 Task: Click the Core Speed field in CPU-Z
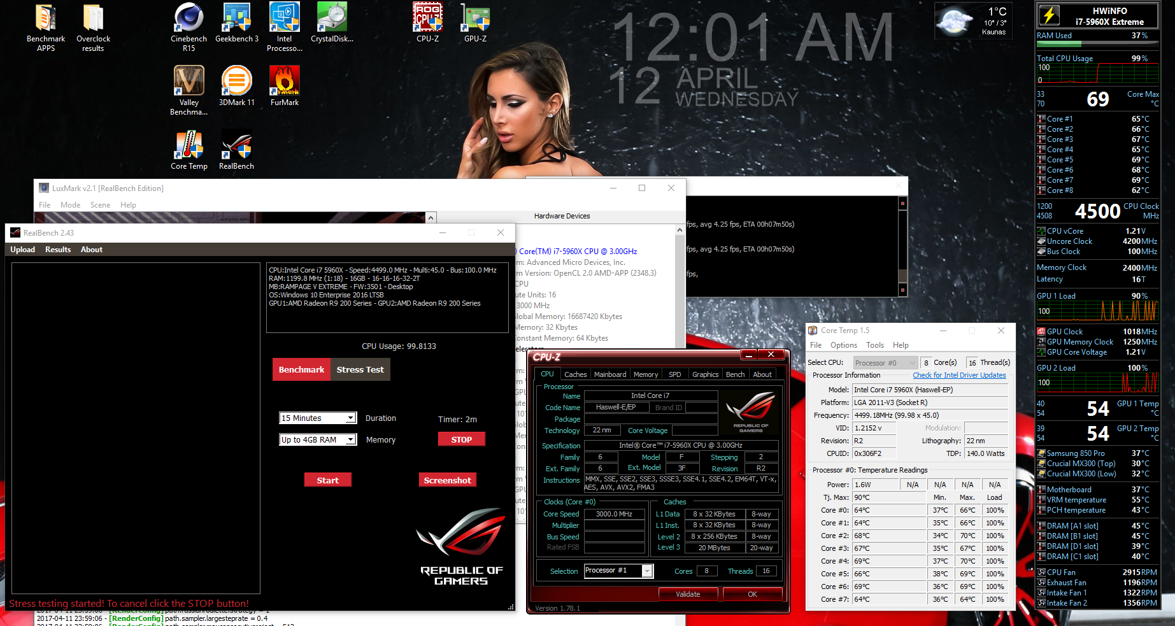[x=614, y=514]
